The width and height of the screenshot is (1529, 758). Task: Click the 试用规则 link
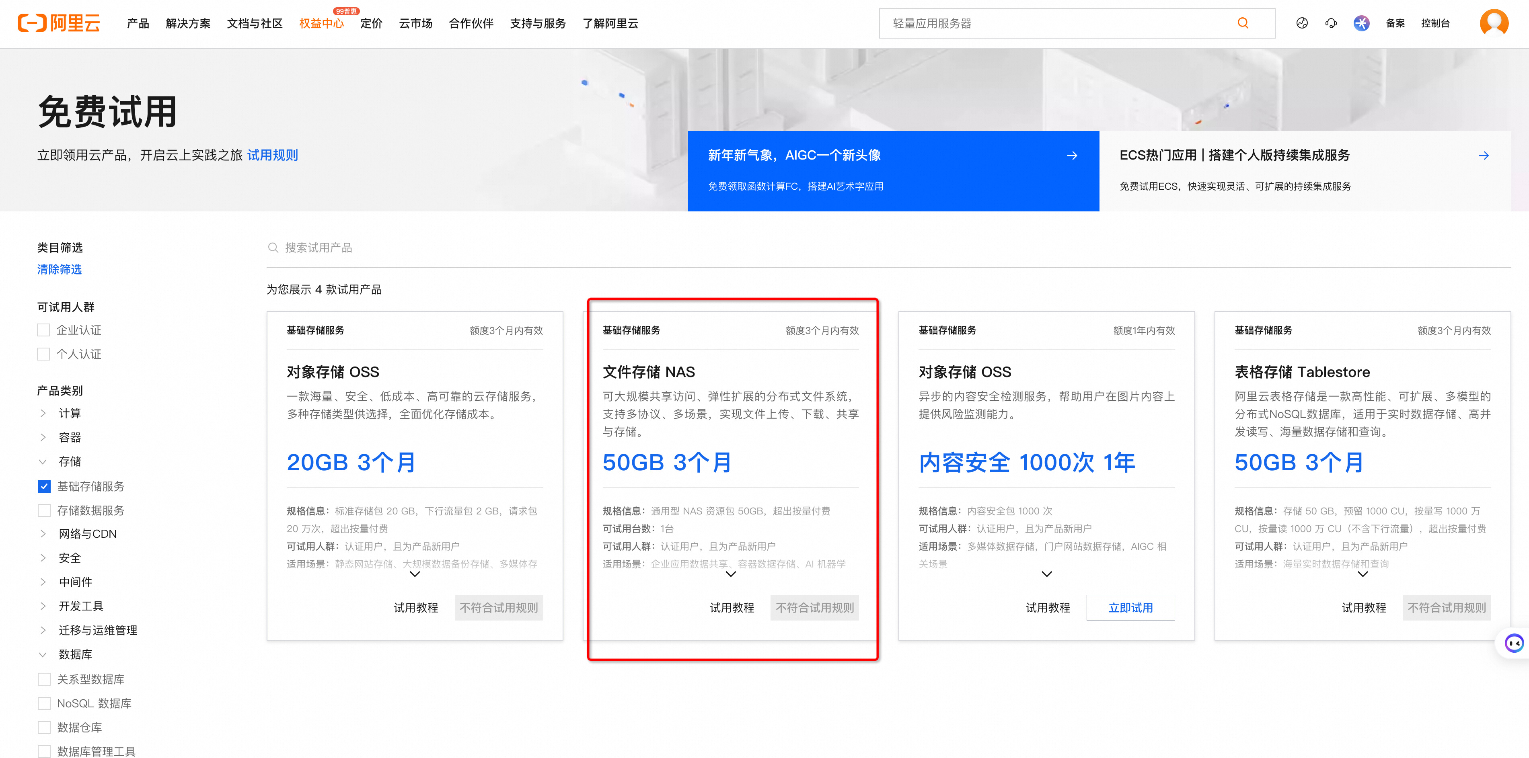(272, 156)
